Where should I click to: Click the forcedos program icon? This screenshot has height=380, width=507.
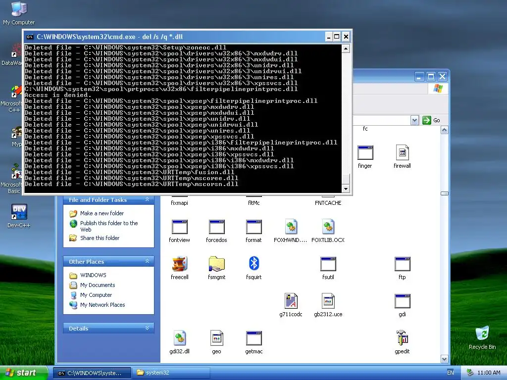pos(217,227)
